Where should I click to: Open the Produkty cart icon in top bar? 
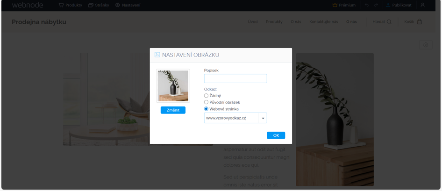(61, 5)
